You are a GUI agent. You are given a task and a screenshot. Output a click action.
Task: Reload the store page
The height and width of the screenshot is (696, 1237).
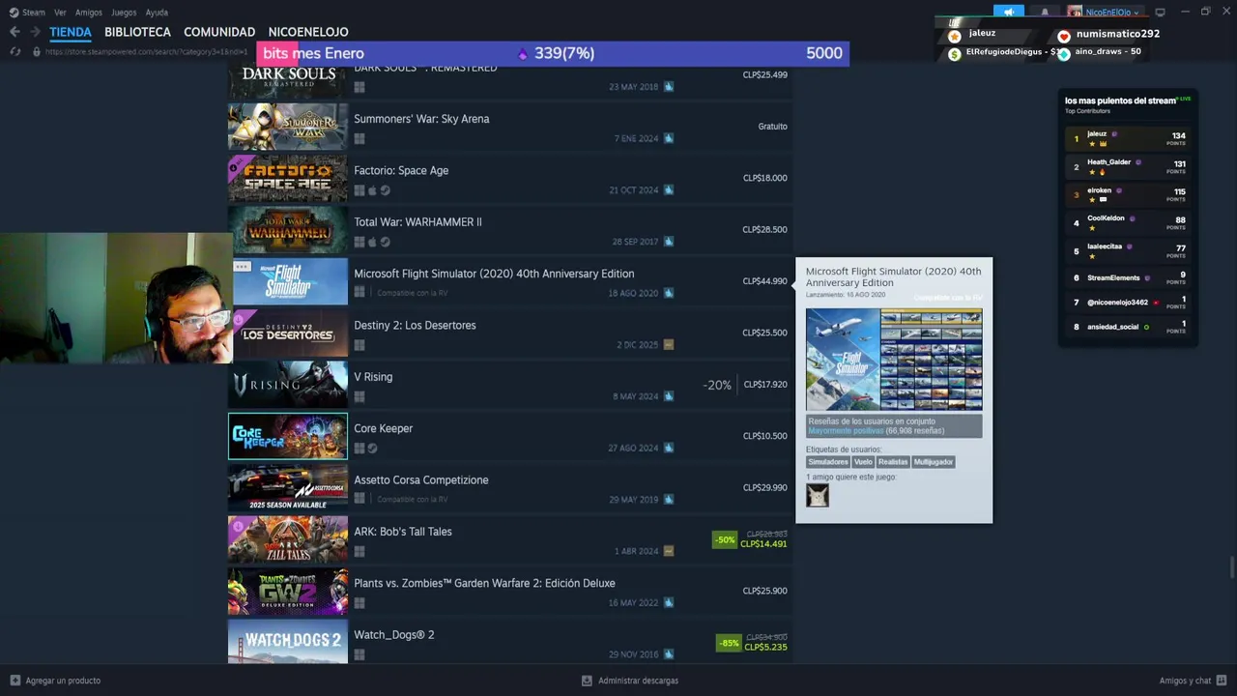tap(14, 51)
